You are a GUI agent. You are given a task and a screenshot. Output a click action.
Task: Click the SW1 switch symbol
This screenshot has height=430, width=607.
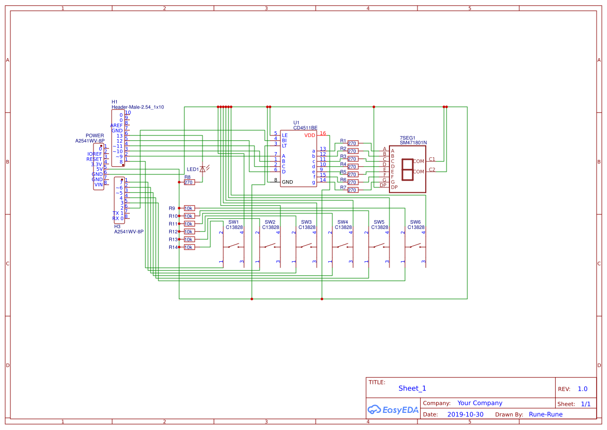point(232,246)
